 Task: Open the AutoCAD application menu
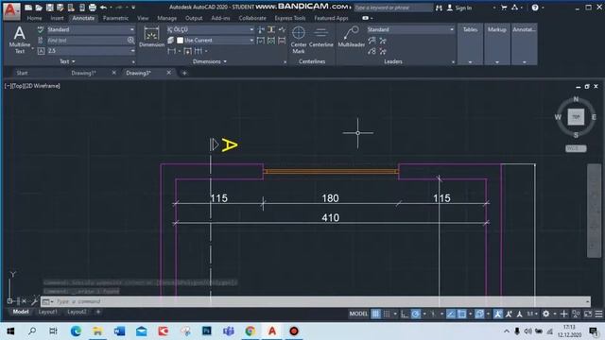[x=11, y=10]
